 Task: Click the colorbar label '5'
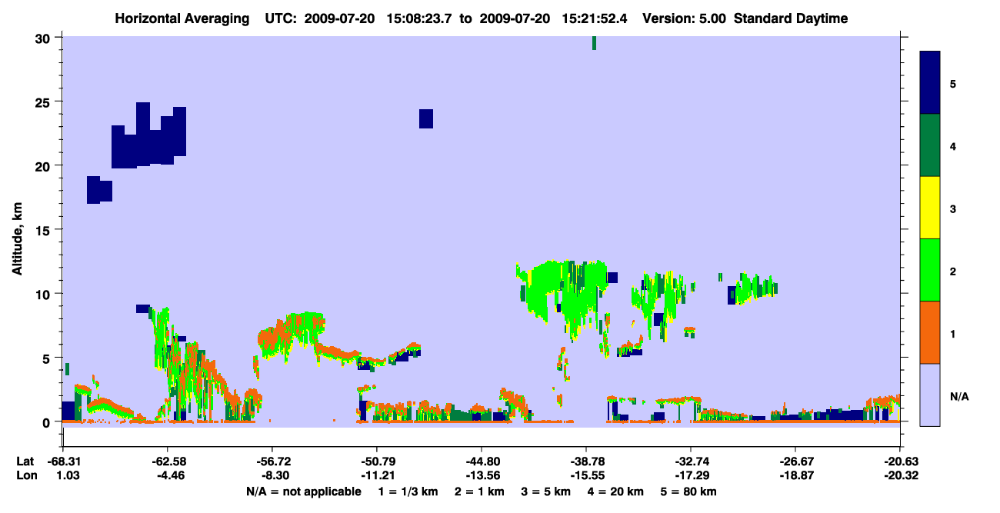pyautogui.click(x=953, y=83)
